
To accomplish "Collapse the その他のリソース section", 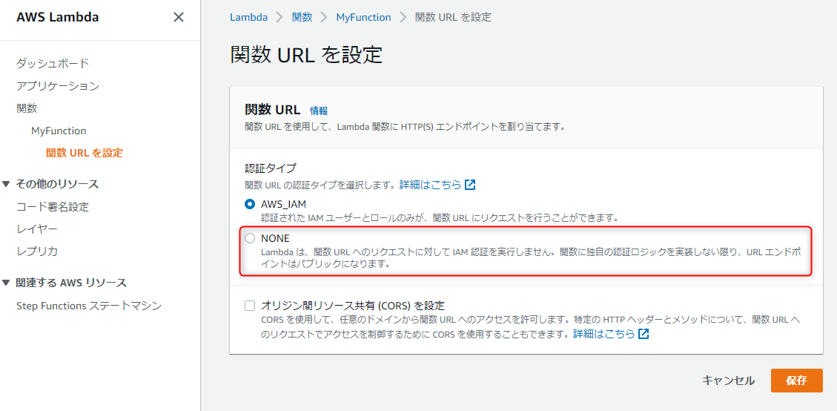I will point(7,184).
